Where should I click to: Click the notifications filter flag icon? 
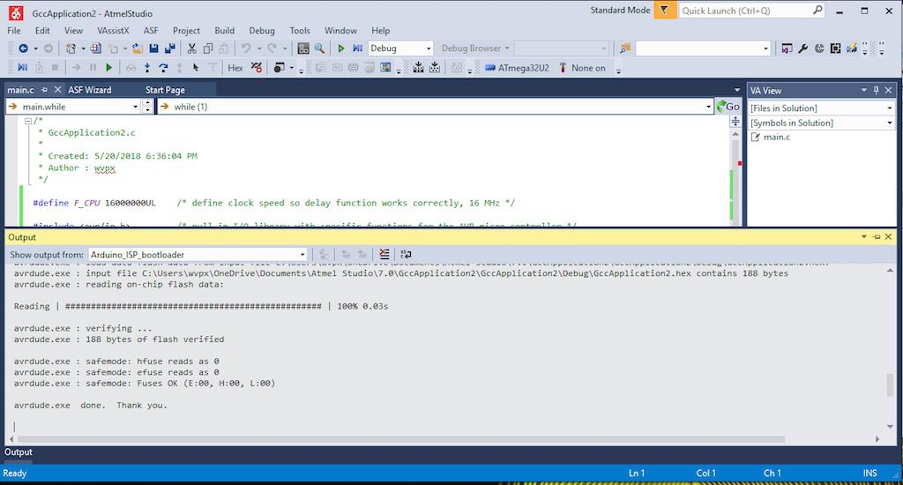665,10
